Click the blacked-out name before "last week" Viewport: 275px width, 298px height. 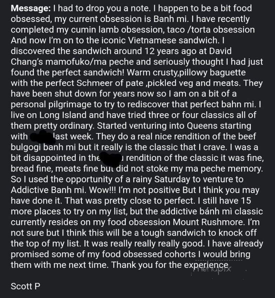(41, 137)
